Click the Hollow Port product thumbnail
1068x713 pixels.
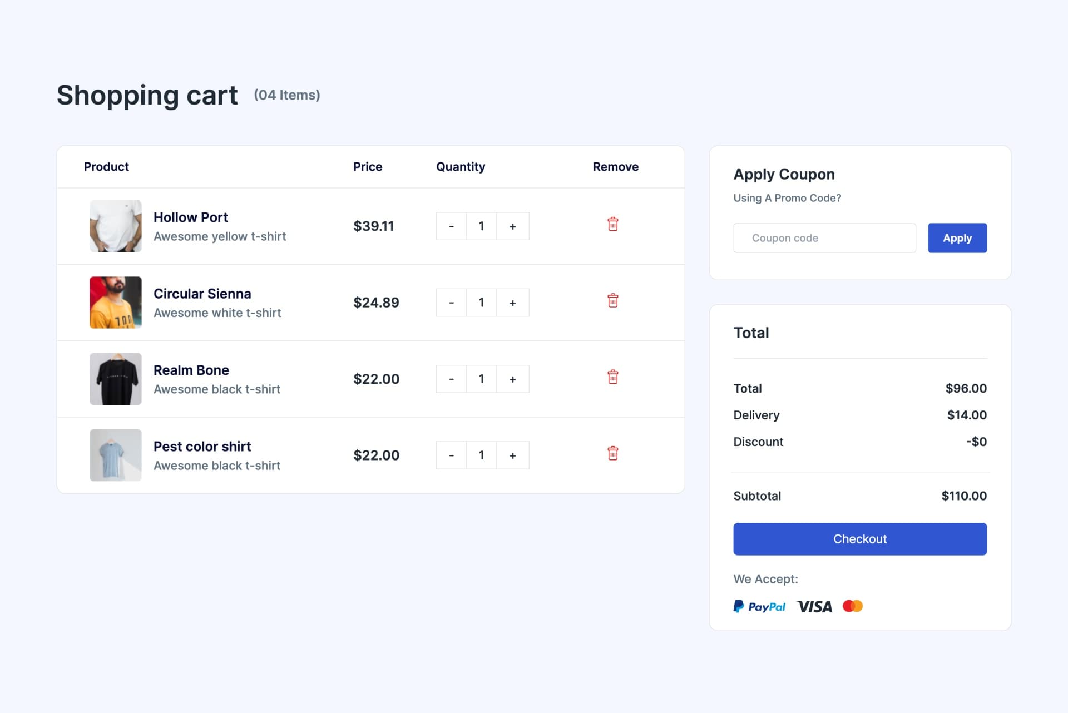[115, 226]
